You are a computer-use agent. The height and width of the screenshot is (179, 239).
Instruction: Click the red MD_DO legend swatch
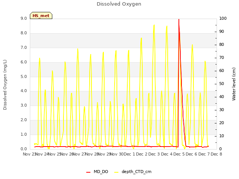click(x=88, y=172)
